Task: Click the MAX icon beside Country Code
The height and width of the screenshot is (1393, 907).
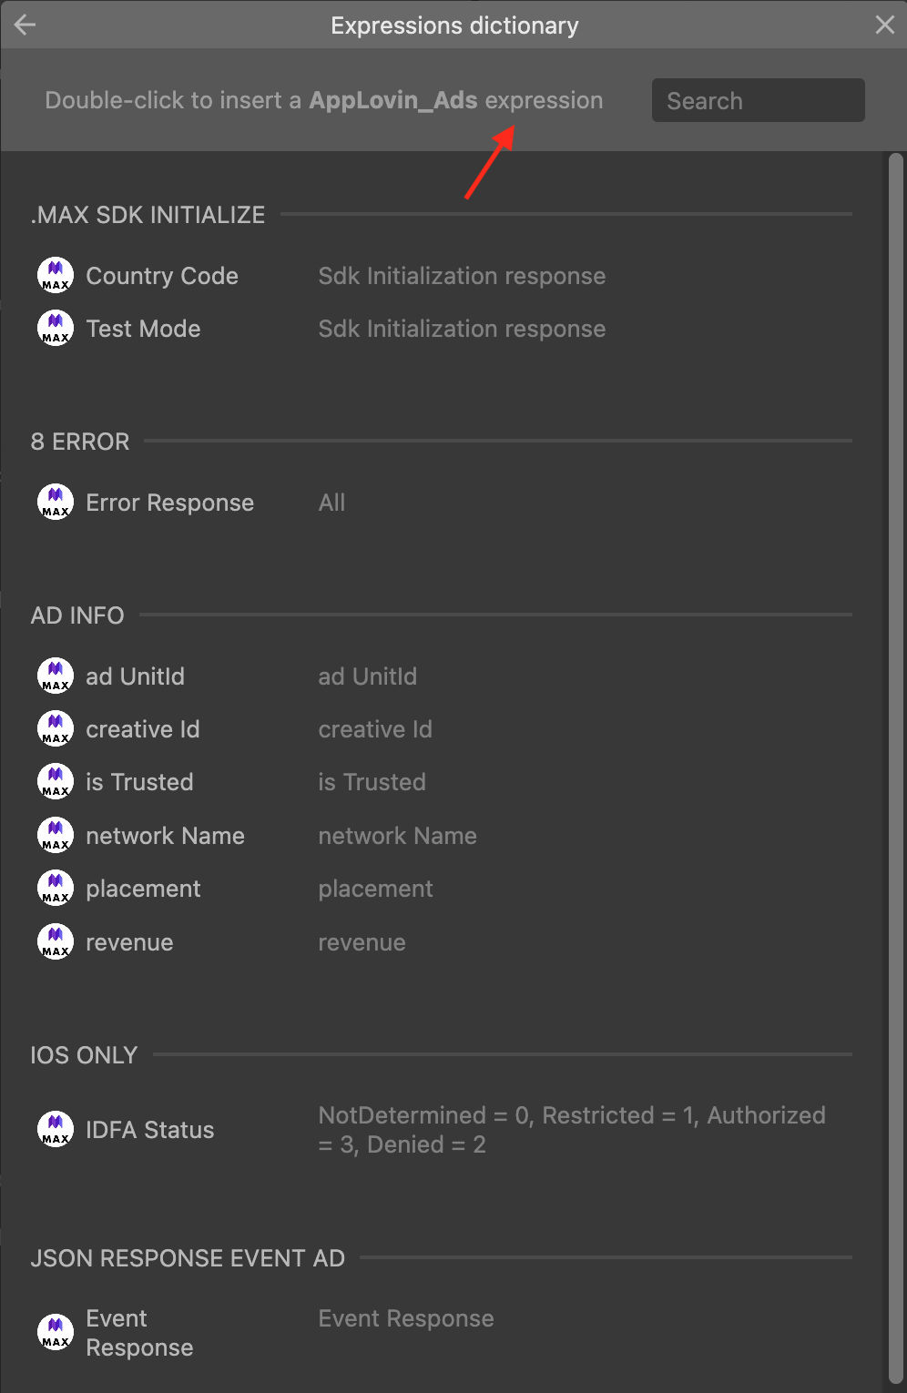Action: pyautogui.click(x=56, y=276)
